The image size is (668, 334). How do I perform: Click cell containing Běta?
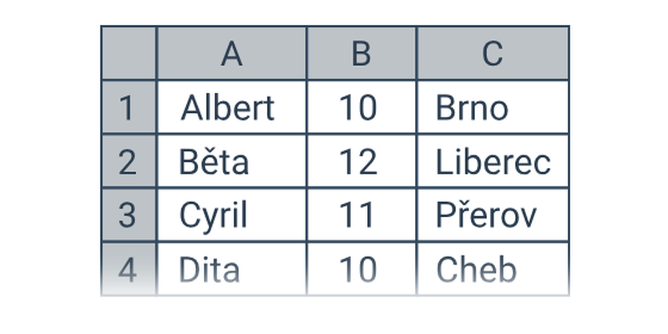[231, 161]
